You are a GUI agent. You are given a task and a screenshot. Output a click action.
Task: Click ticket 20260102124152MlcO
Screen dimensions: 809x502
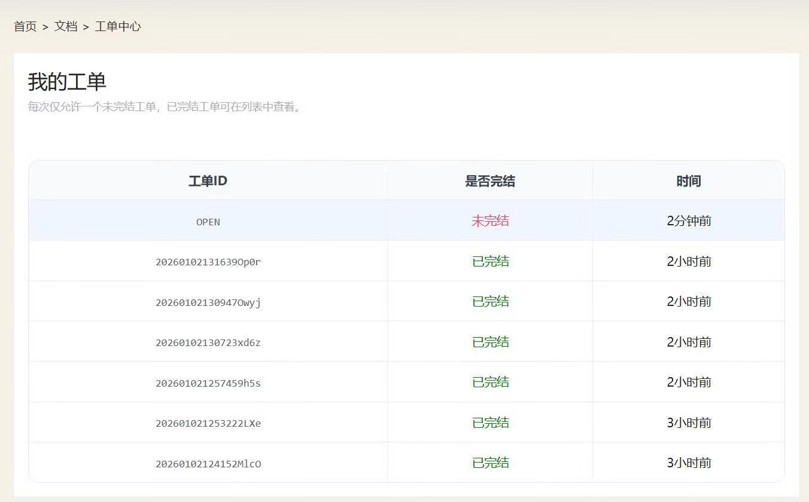[208, 462]
